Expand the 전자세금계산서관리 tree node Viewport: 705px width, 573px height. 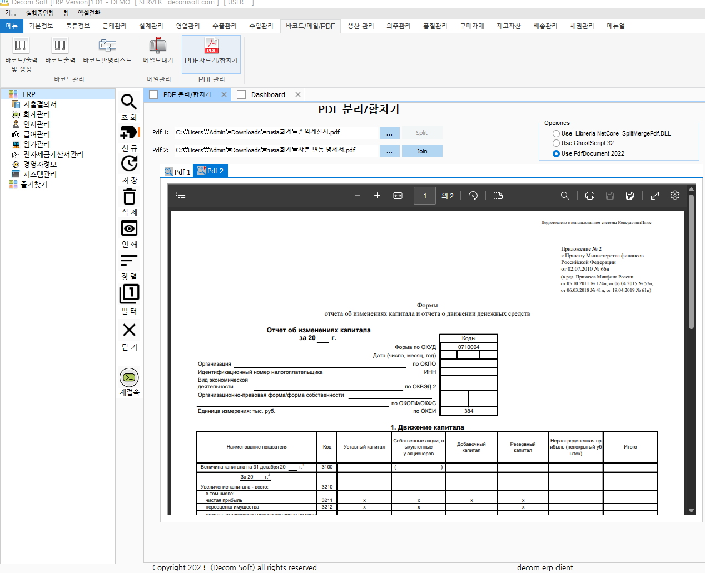52,155
